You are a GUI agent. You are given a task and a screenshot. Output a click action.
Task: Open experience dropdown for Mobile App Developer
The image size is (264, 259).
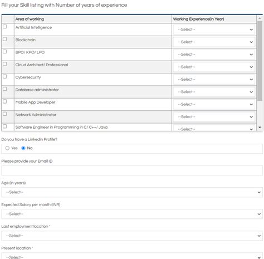[214, 104]
